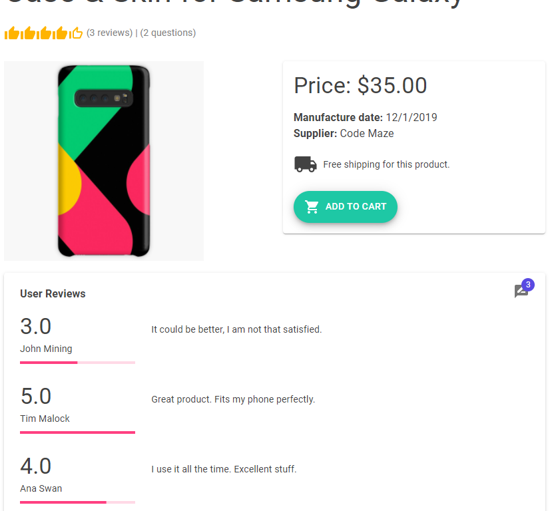Viewport: 550px width, 511px height.
Task: Click the shopping cart icon in button
Action: (x=312, y=207)
